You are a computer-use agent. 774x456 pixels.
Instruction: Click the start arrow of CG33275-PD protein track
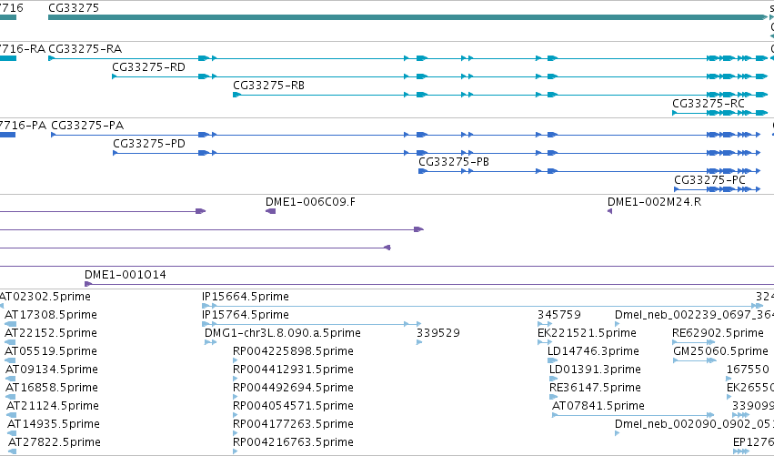(116, 153)
